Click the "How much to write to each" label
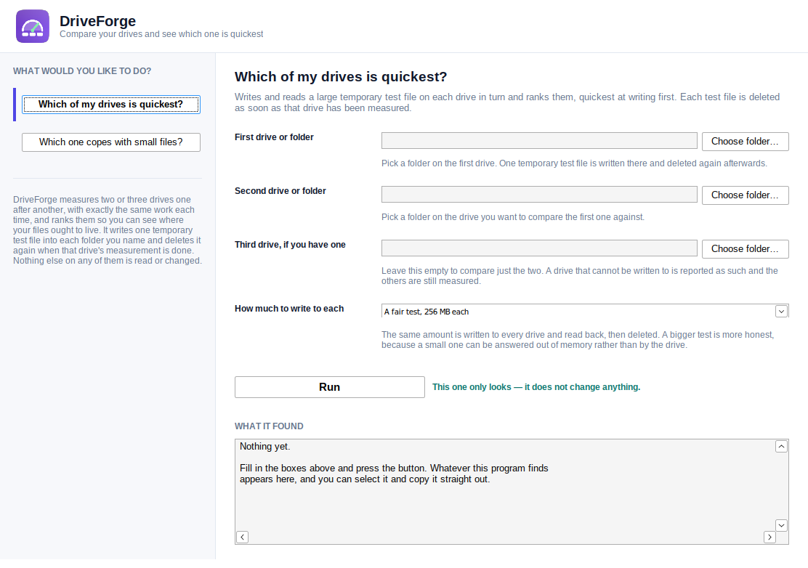Image resolution: width=808 pixels, height=568 pixels. point(289,309)
